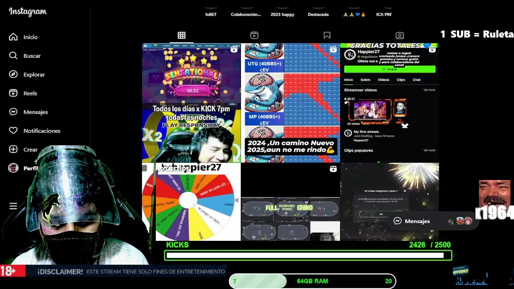Click the Explorar compass icon
The image size is (514, 289).
click(13, 74)
